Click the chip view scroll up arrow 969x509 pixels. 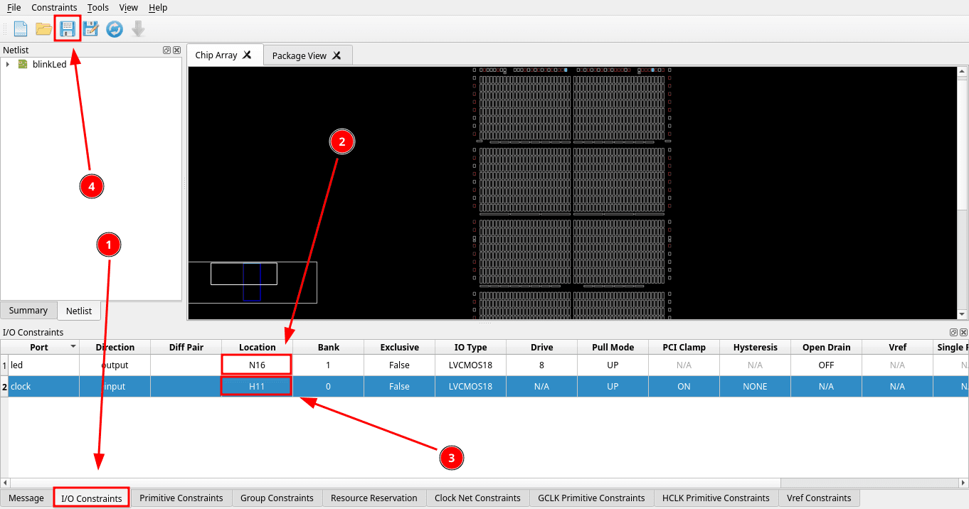click(963, 72)
